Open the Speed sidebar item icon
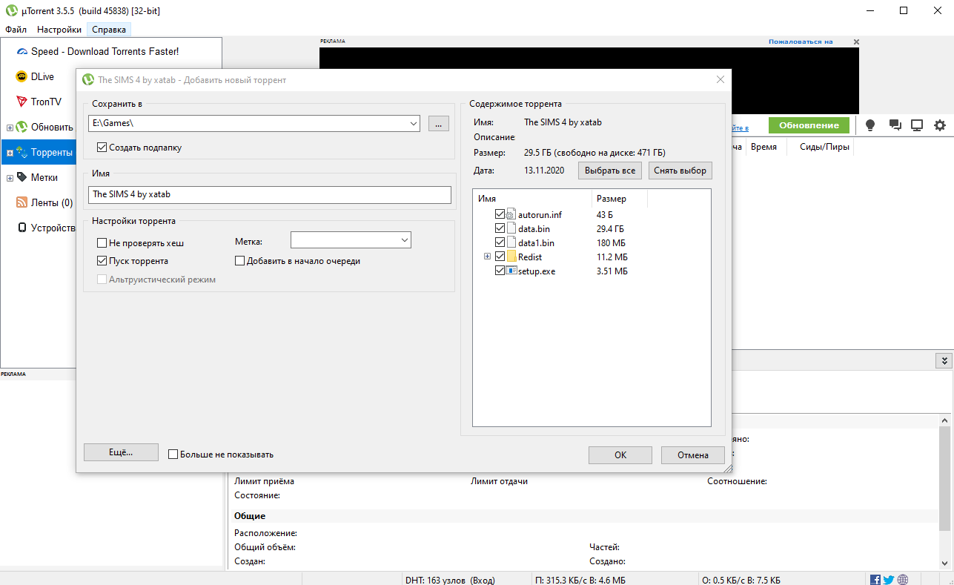 pos(22,52)
